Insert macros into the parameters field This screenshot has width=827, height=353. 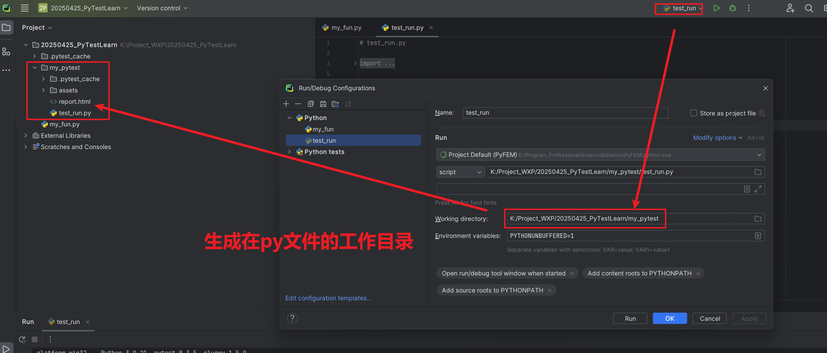click(x=747, y=189)
